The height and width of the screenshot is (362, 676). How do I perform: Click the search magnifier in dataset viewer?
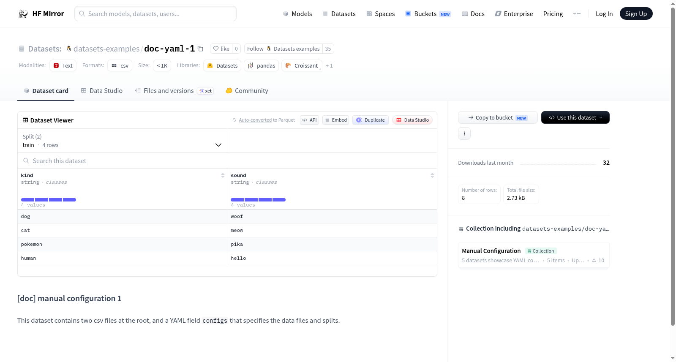26,161
